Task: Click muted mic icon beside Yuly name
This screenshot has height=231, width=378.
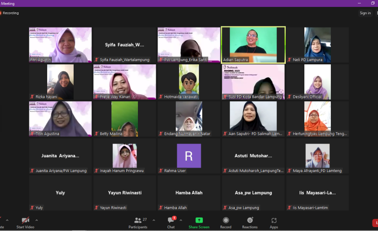Action: (32, 207)
